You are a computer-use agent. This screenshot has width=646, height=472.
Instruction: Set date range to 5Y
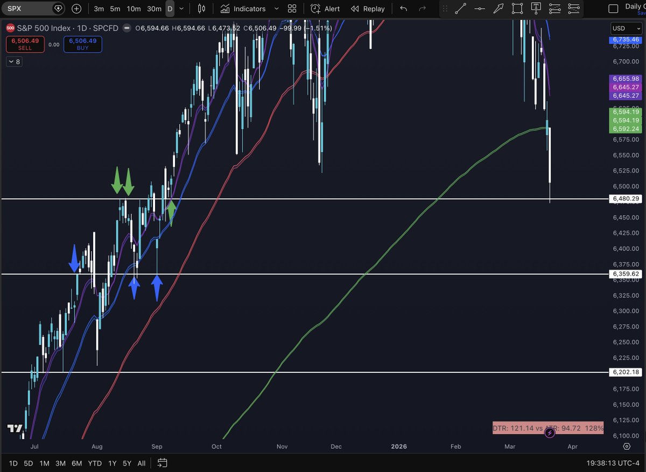click(127, 463)
